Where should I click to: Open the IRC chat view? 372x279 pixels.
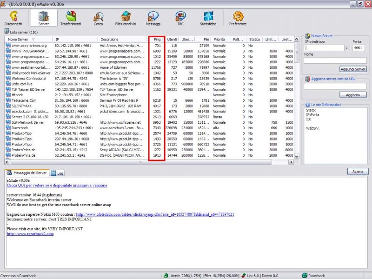tap(180, 18)
